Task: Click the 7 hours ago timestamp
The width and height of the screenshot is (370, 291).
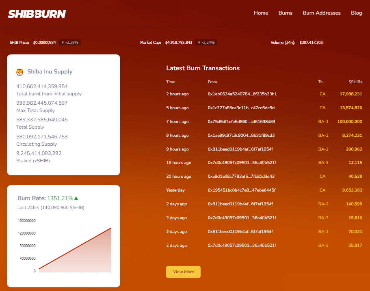Action: point(177,122)
